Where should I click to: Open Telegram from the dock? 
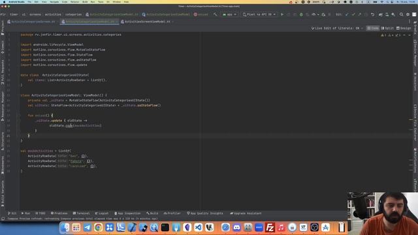[x=87, y=227]
